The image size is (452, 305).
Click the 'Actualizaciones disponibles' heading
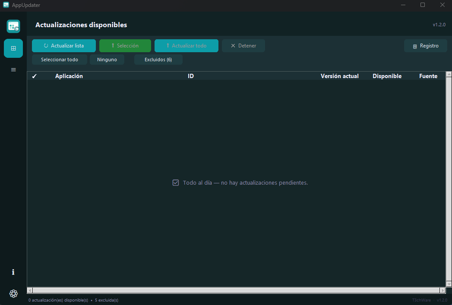(81, 25)
